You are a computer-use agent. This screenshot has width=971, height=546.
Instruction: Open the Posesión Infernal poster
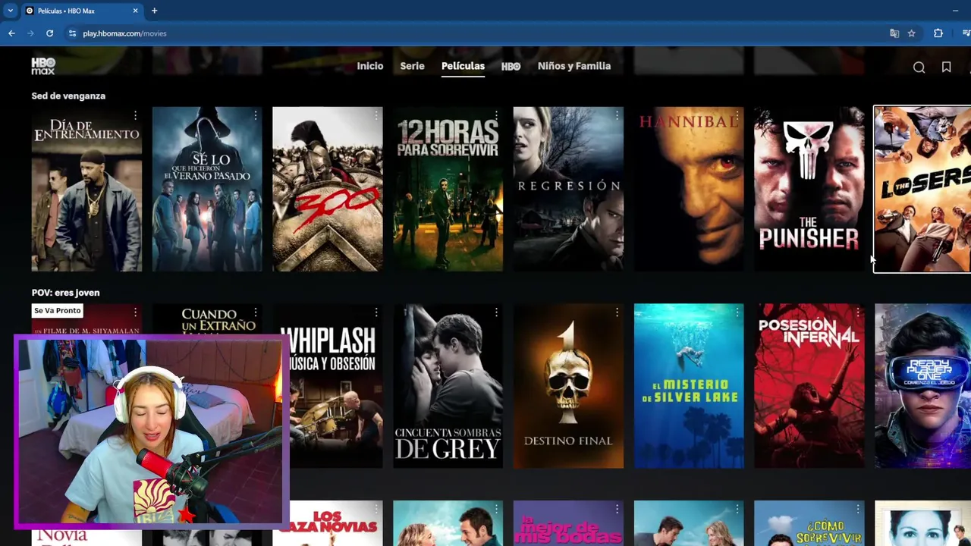(809, 386)
